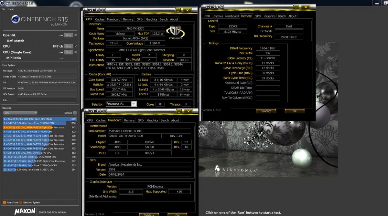Screen dimensions: 388x216
Task: Click the Details arrow button in Ranking
Action: pos(75,113)
